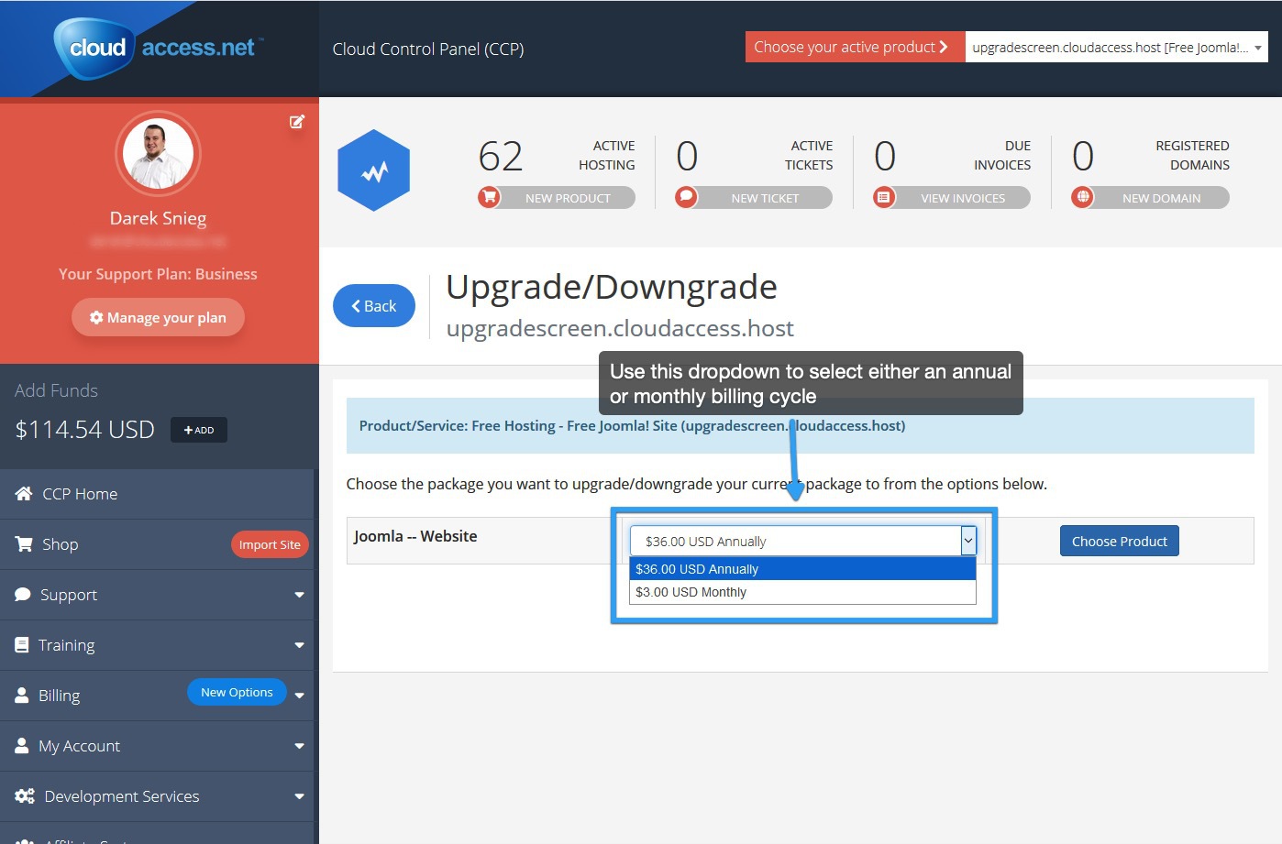
Task: Open the billing cycle dropdown
Action: tap(802, 542)
